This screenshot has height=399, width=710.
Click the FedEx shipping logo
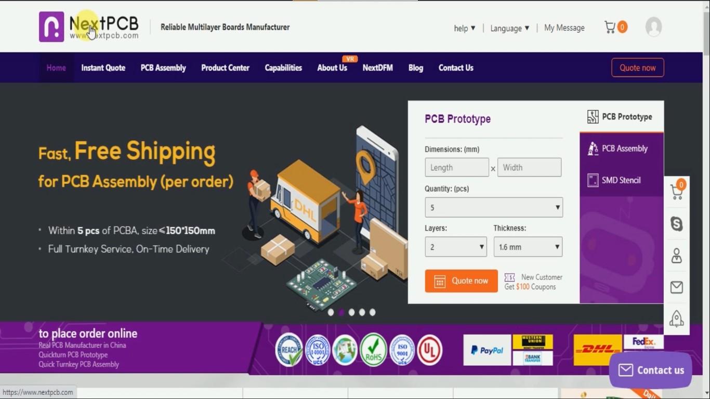pos(643,342)
